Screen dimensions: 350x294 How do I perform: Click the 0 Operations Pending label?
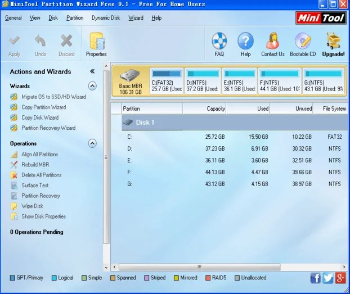coord(37,232)
